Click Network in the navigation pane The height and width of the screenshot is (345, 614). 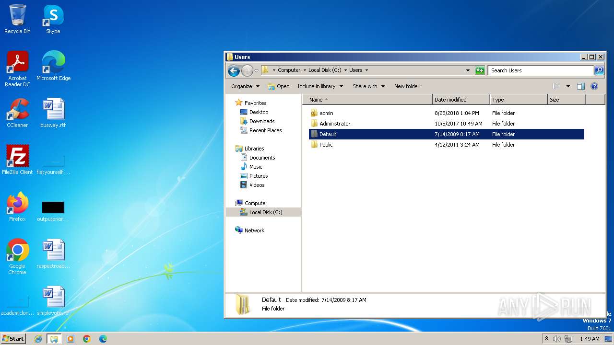tap(254, 230)
